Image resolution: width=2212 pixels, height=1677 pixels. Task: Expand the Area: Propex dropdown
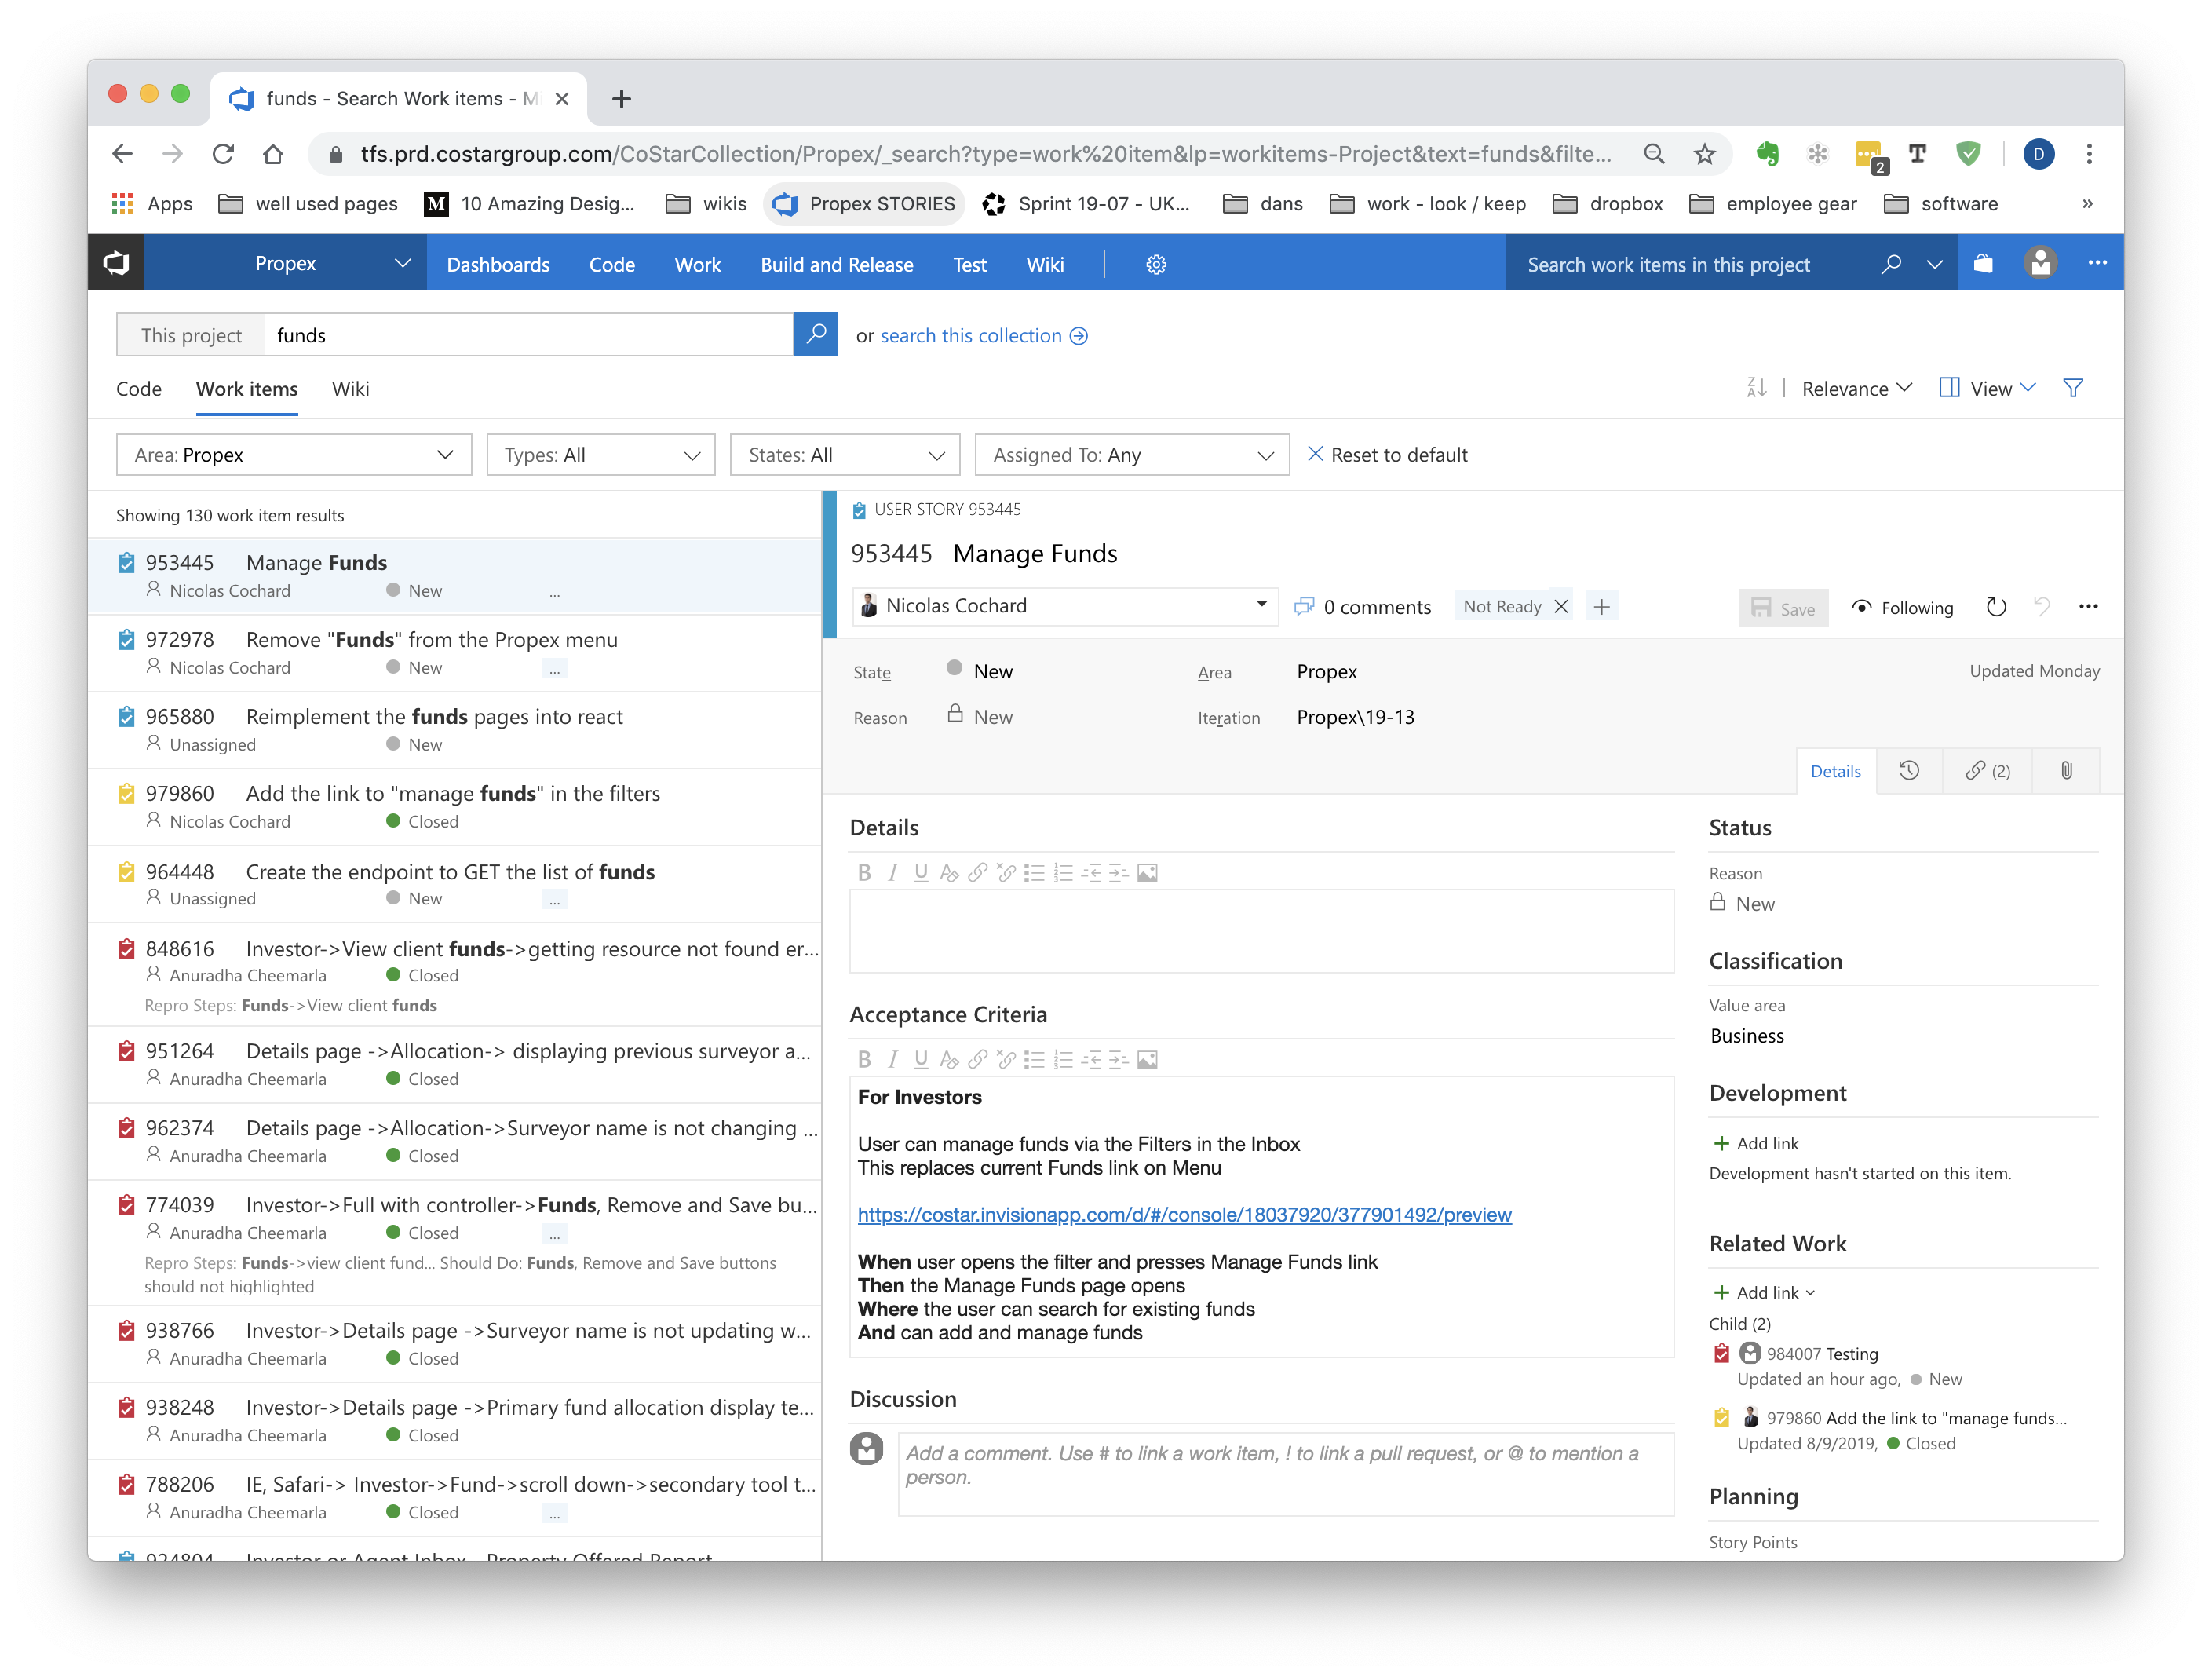294,455
